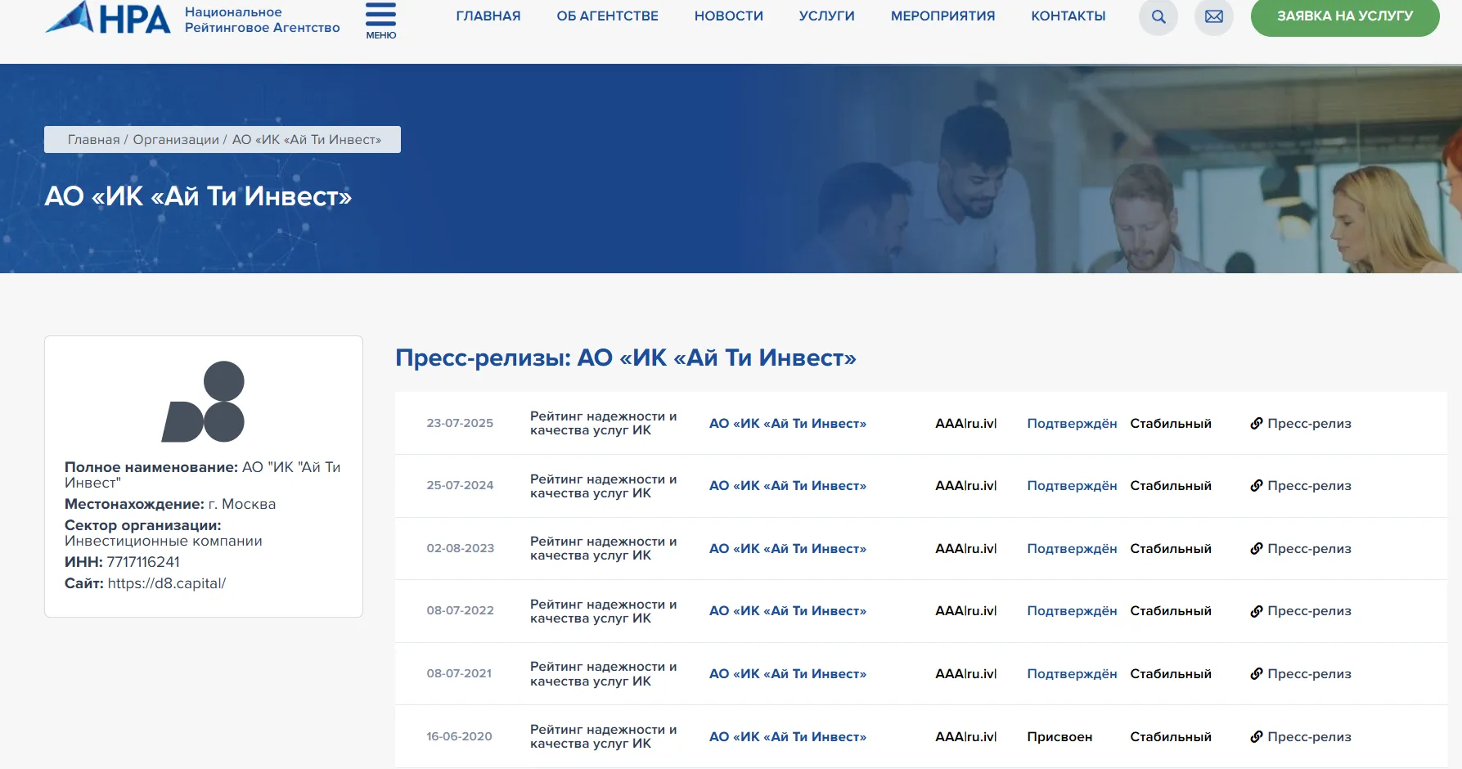Open the hamburger МЕНЮ icon
Viewport: 1462px width, 769px height.
380,20
